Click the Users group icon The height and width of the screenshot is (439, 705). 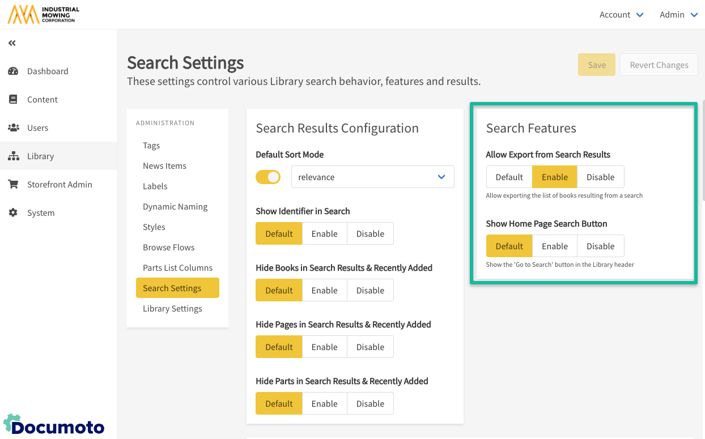point(13,128)
